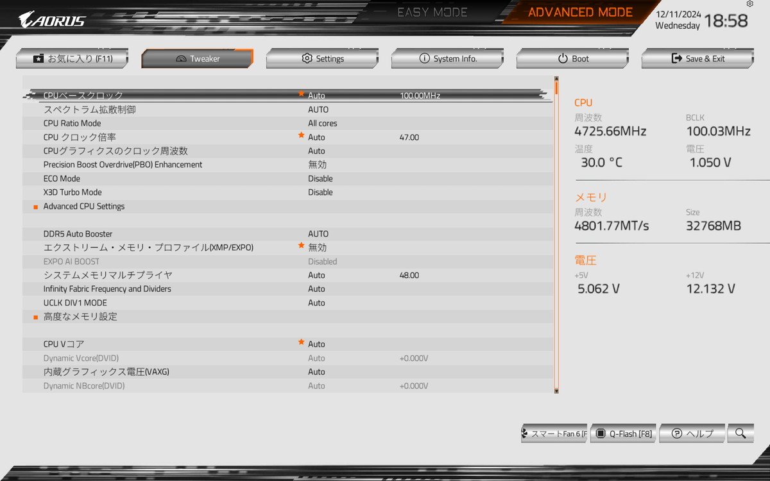This screenshot has height=481, width=770.
Task: Click the gear icon in Settings tab
Action: 307,58
